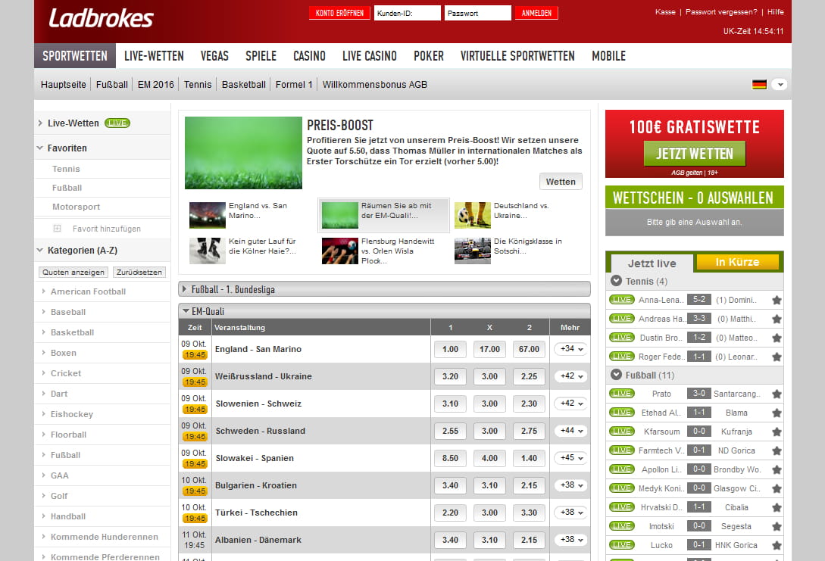Open +44 more markets for Schweden - Russland
This screenshot has width=825, height=561.
pyautogui.click(x=570, y=431)
